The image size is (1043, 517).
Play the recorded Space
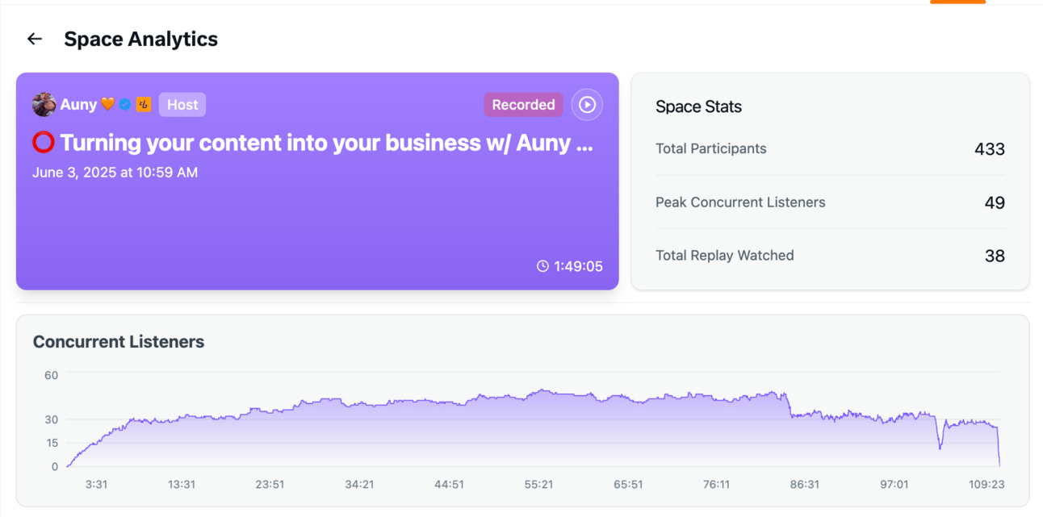tap(587, 105)
